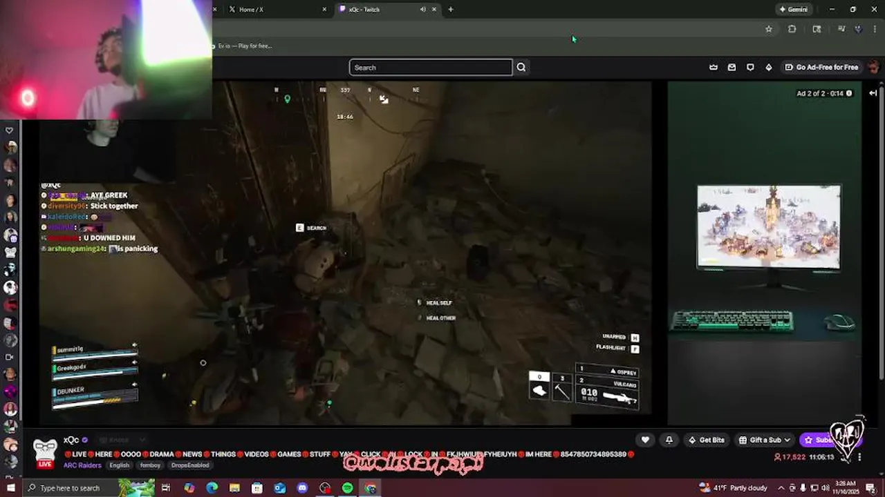Open the ARC Raiders category link
885x497 pixels.
point(82,465)
